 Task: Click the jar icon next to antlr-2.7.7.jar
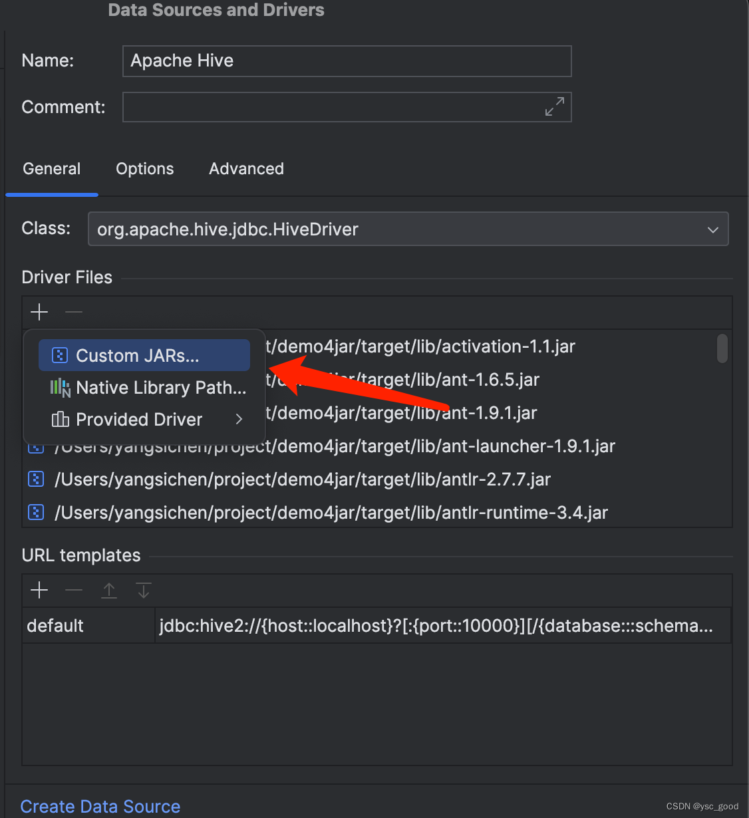35,479
